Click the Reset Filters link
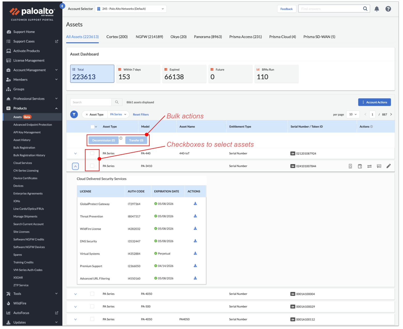Viewport: 403px width, 329px height. [x=141, y=114]
